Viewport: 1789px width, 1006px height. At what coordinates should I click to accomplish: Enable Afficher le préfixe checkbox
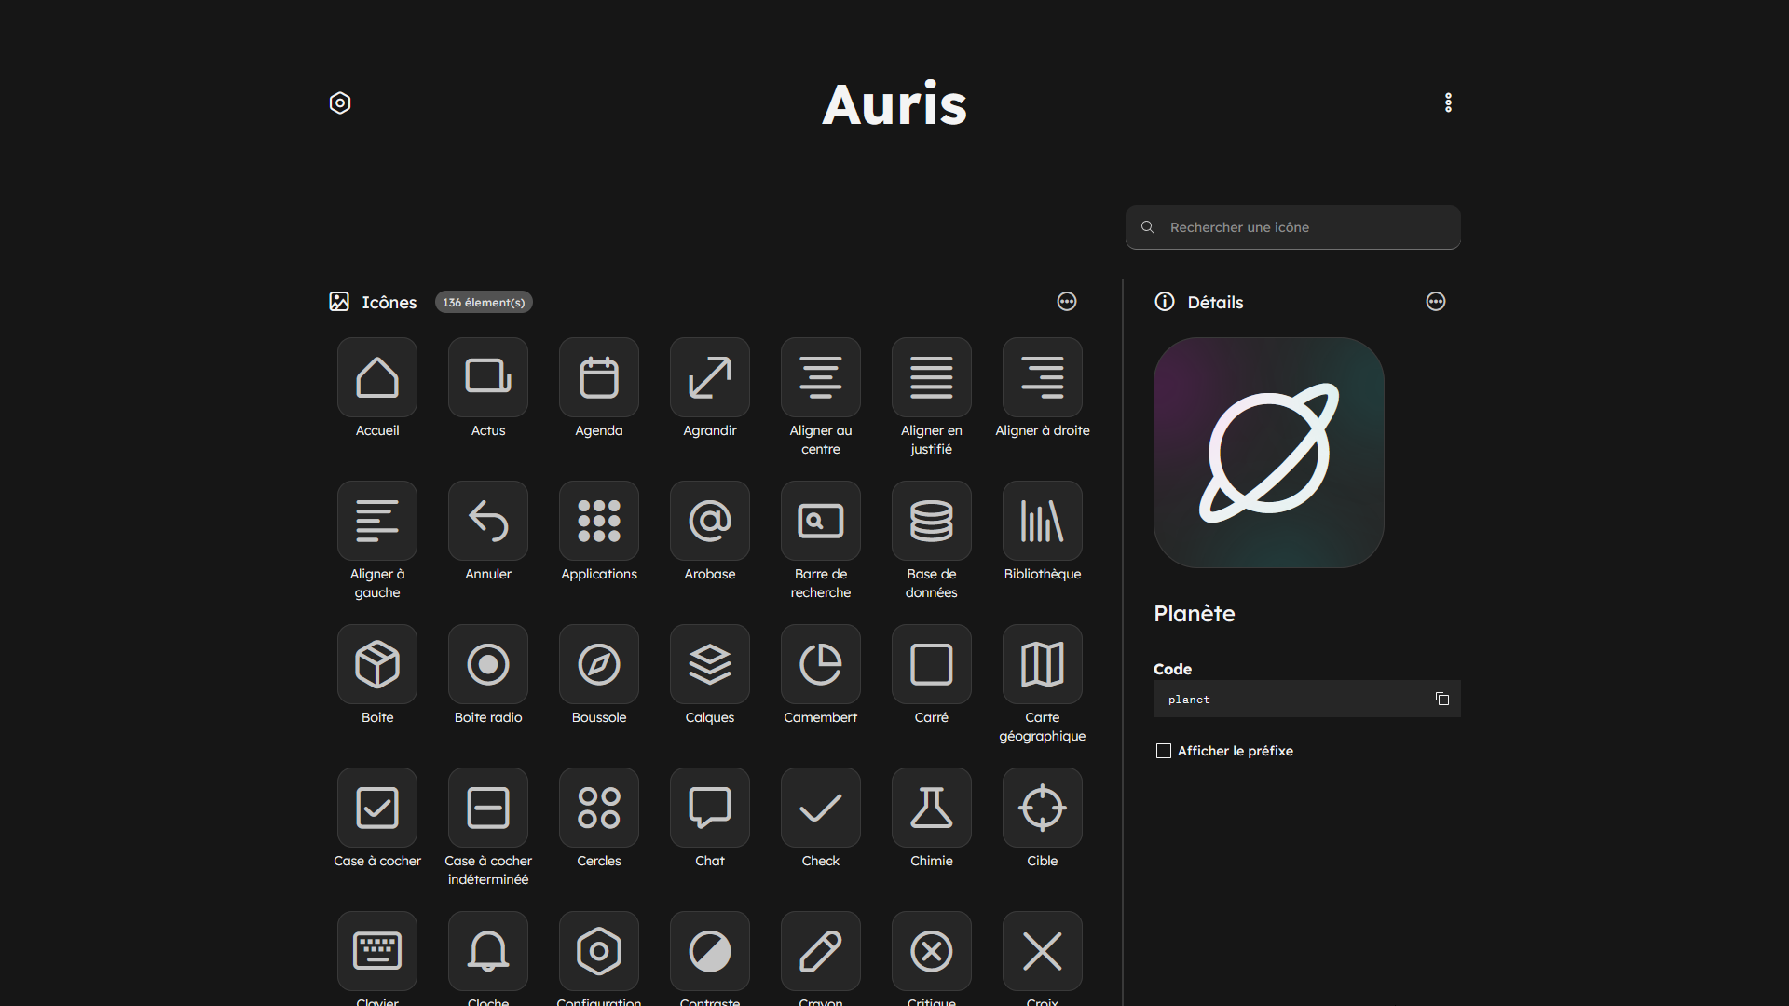point(1164,751)
